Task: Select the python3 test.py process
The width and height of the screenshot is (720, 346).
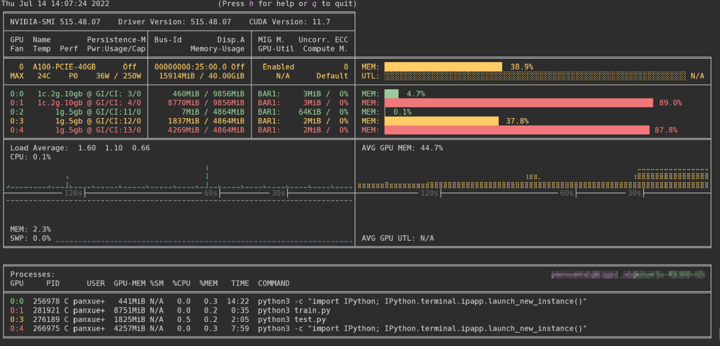Action: click(x=291, y=319)
